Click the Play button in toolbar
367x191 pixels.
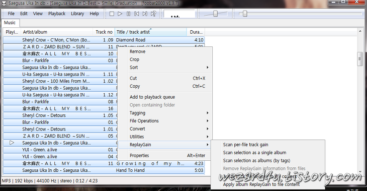120,14
